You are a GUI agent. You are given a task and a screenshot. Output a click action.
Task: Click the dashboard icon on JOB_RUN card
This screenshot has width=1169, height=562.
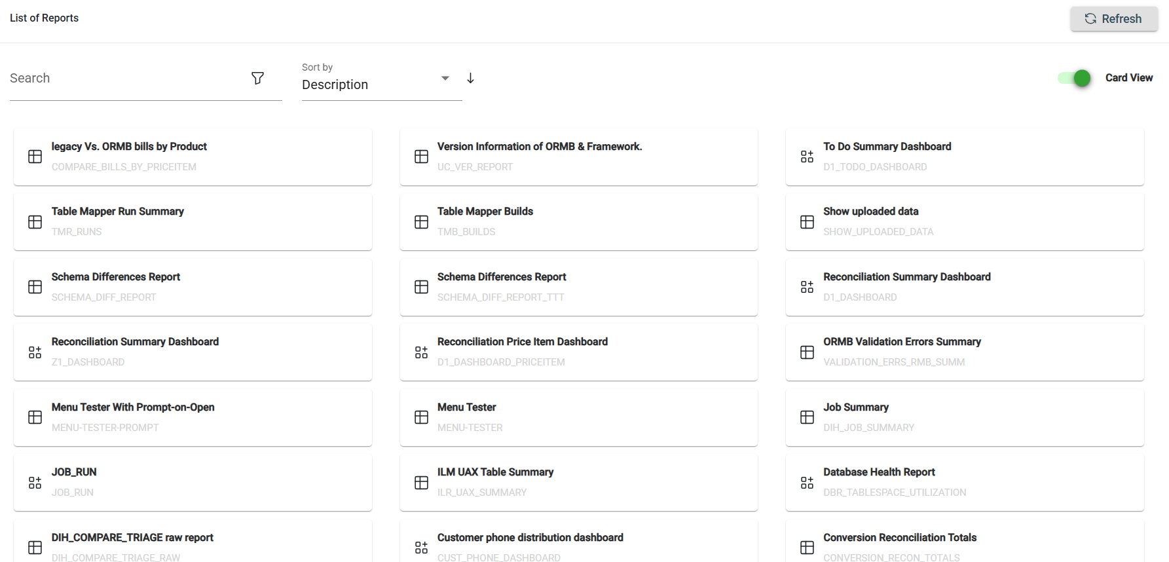coord(35,483)
